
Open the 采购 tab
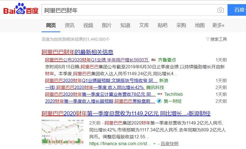pyautogui.click(x=181, y=25)
